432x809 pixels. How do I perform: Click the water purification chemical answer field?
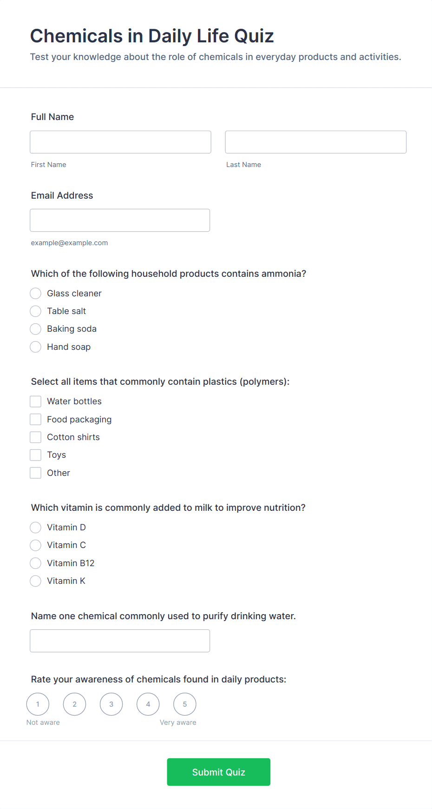pyautogui.click(x=120, y=641)
